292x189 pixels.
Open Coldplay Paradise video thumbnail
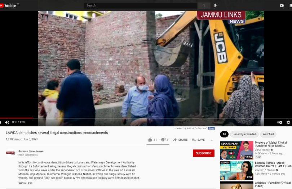coord(236,185)
